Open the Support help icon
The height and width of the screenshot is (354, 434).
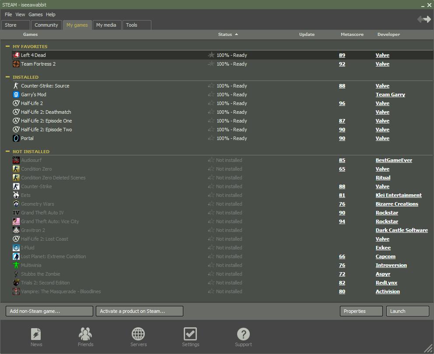coord(243,334)
